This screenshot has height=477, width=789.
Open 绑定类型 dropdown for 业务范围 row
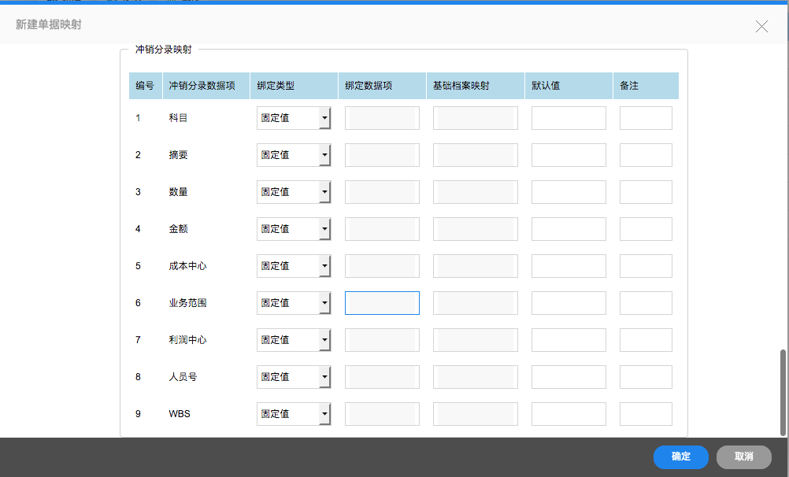pos(294,303)
